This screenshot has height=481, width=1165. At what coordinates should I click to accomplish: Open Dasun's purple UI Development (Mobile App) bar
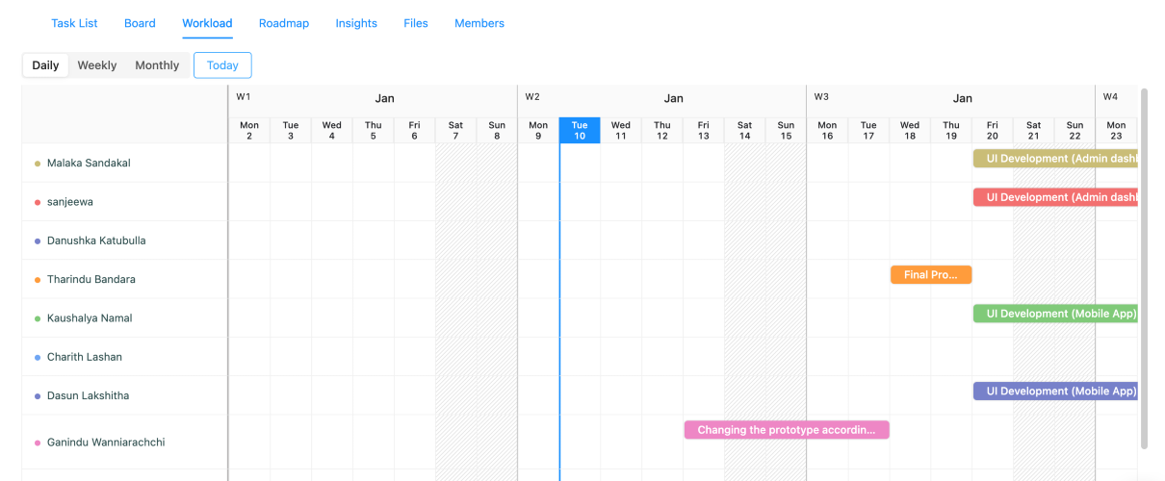click(1055, 392)
